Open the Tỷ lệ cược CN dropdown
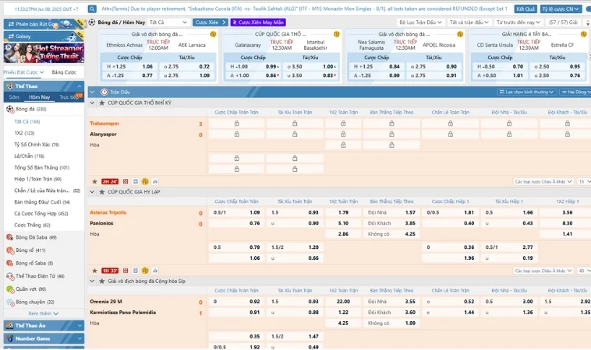 pos(562,9)
